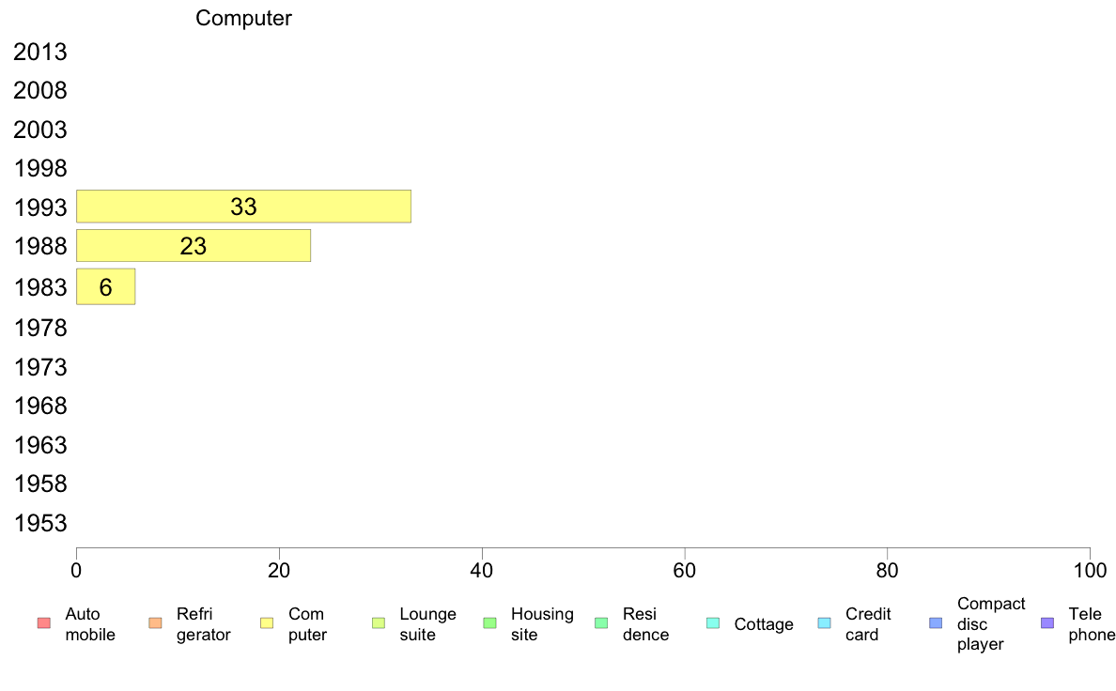This screenshot has width=1116, height=691.
Task: Click the Cottage legend text
Action: pyautogui.click(x=764, y=624)
